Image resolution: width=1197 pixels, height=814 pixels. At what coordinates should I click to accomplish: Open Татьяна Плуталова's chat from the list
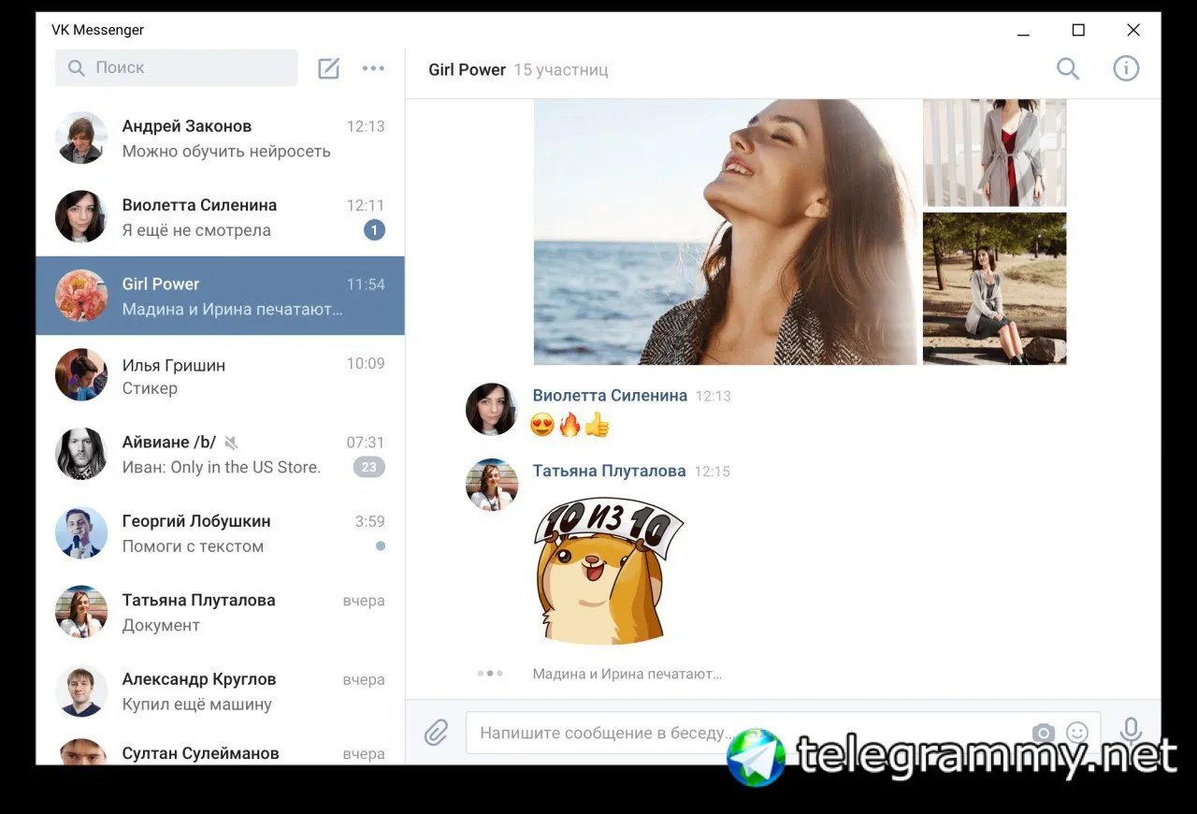pyautogui.click(x=220, y=612)
